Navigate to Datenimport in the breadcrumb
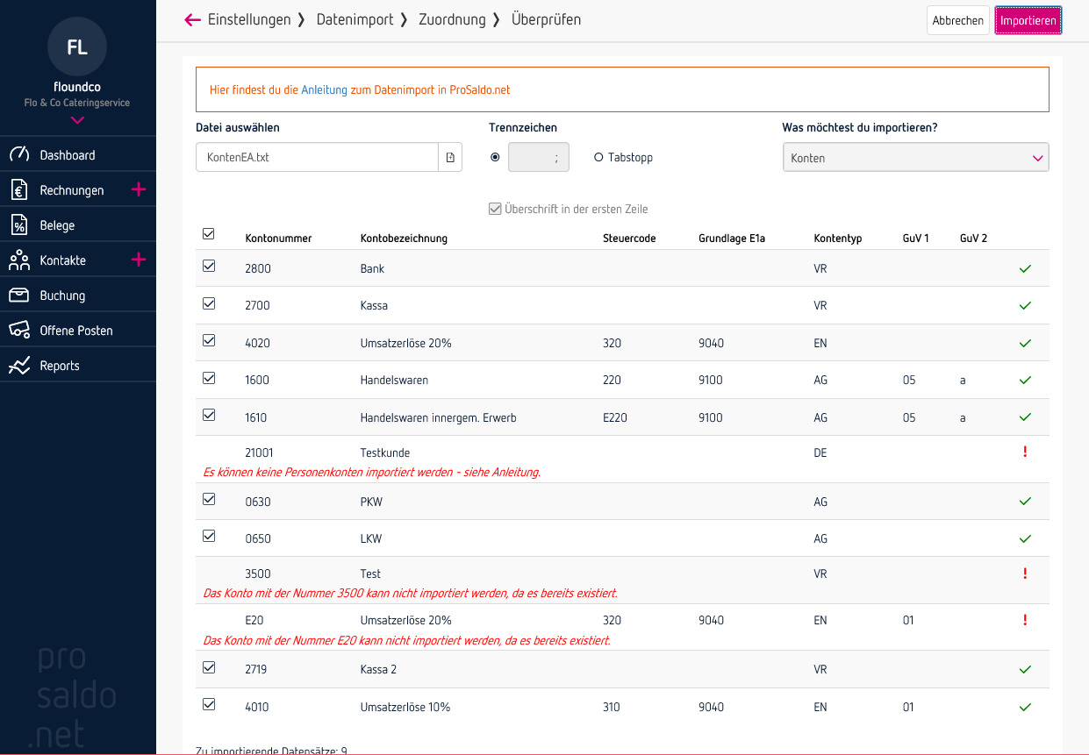This screenshot has width=1089, height=755. tap(353, 19)
